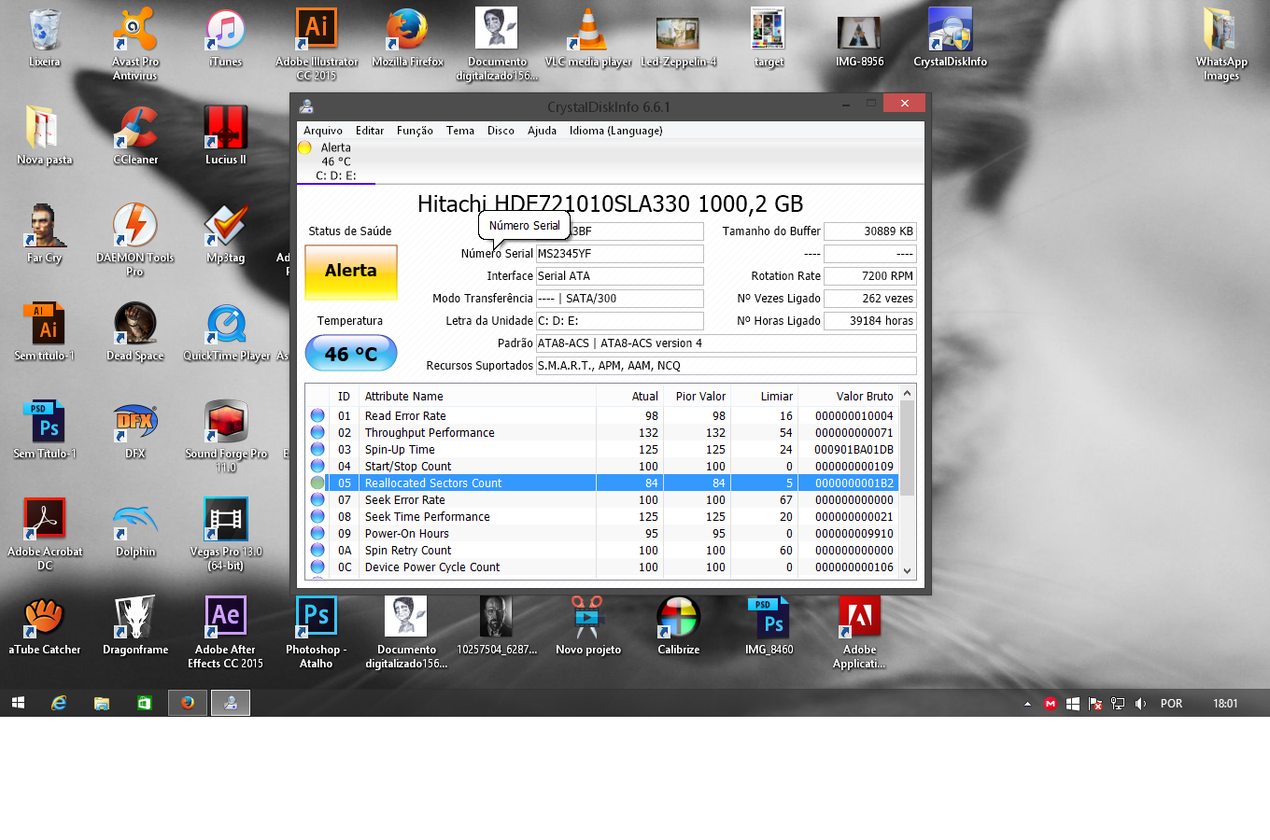This screenshot has width=1270, height=840.
Task: Click the Rotation Rate 7200 RPM field
Action: (x=869, y=276)
